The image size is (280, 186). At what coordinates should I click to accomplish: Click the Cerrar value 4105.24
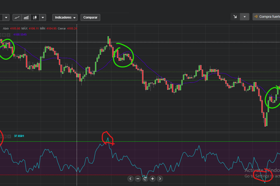(x=72, y=28)
